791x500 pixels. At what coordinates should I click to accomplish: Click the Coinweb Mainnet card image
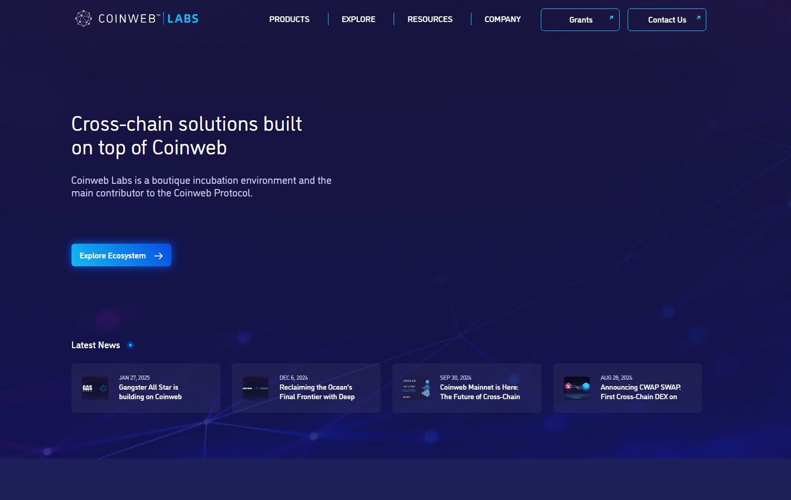tap(415, 388)
